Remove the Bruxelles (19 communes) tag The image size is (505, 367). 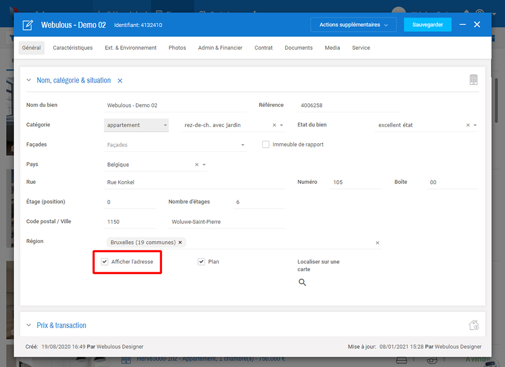(180, 242)
